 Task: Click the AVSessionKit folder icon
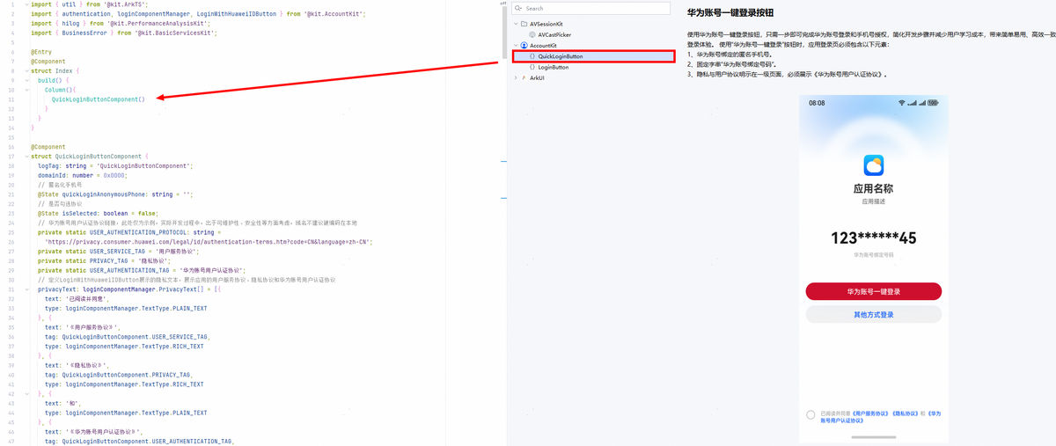click(524, 24)
